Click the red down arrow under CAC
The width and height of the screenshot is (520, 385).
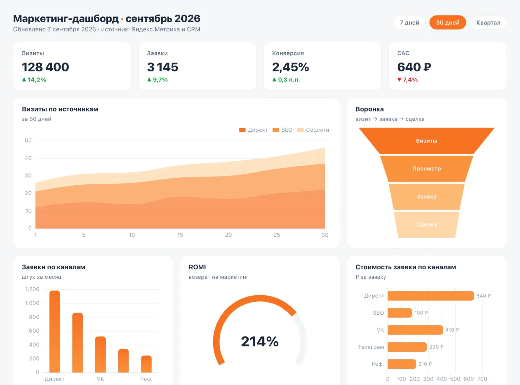(399, 80)
